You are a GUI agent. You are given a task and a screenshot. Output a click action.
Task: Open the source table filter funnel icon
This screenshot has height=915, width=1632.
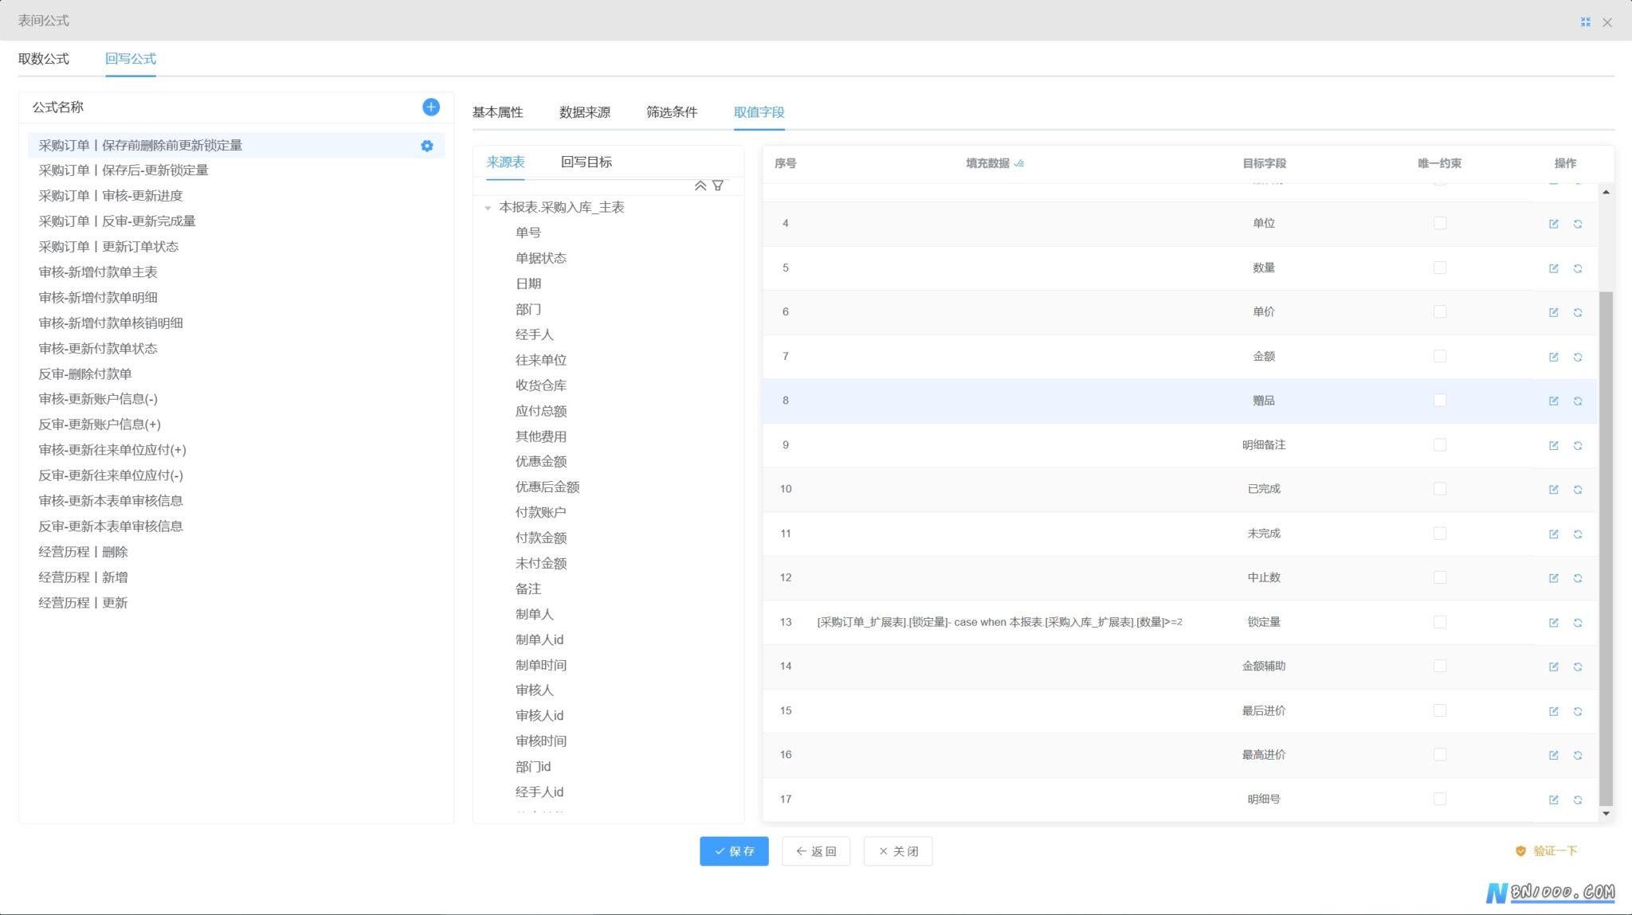[x=718, y=186]
